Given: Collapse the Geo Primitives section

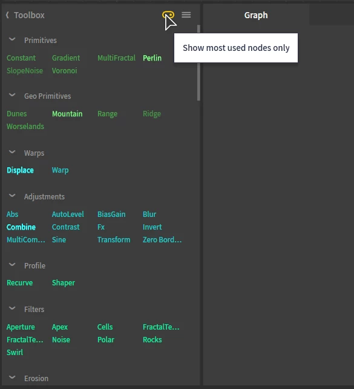Looking at the screenshot, I should [x=12, y=95].
